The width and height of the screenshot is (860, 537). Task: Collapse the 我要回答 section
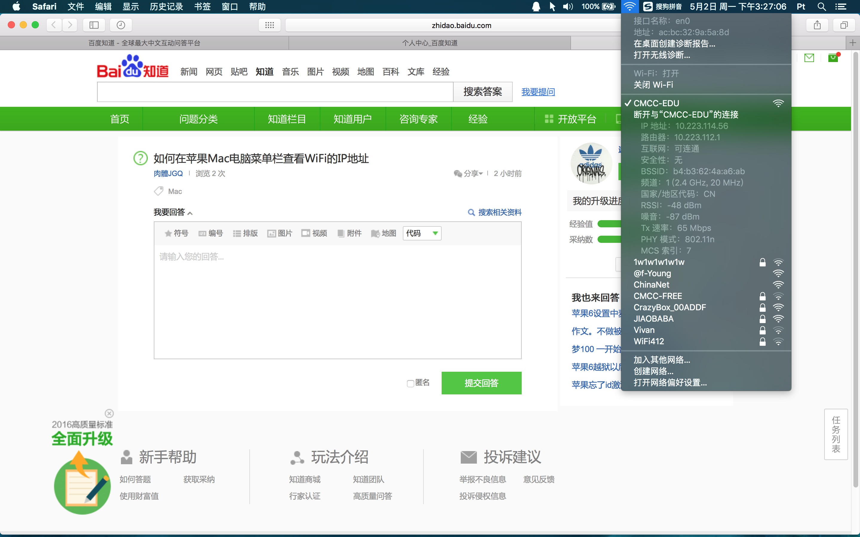pyautogui.click(x=173, y=212)
